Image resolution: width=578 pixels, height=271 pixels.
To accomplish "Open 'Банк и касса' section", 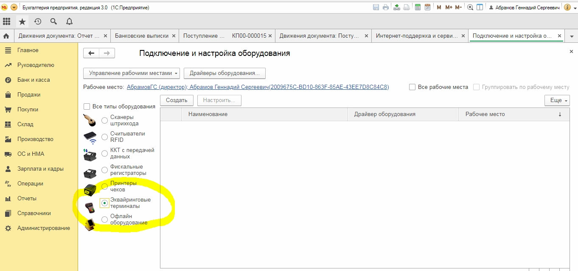I will 34,80.
